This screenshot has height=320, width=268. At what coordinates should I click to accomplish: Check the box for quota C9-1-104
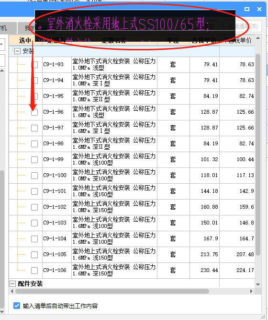coord(34,239)
